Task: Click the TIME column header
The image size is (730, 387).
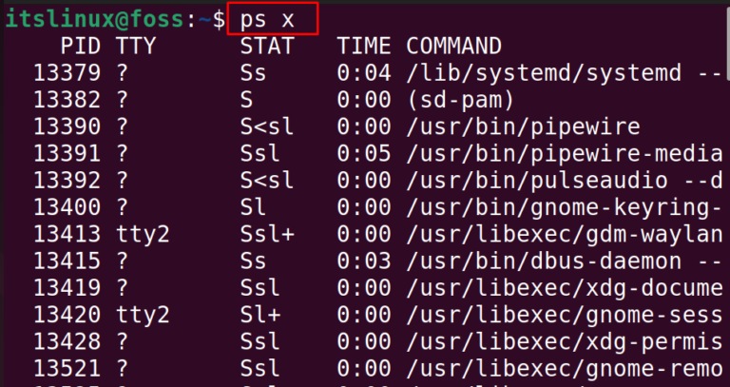Action: [364, 46]
